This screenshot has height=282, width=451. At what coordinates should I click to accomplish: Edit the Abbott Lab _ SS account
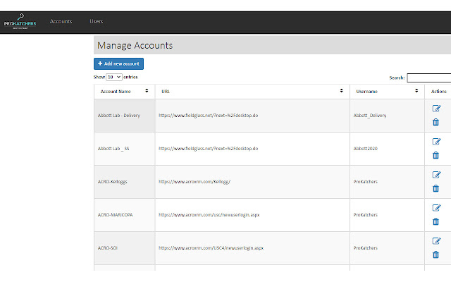coord(436,142)
